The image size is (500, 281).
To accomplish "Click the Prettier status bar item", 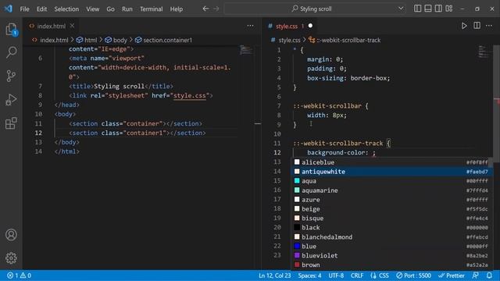I will 452,276.
